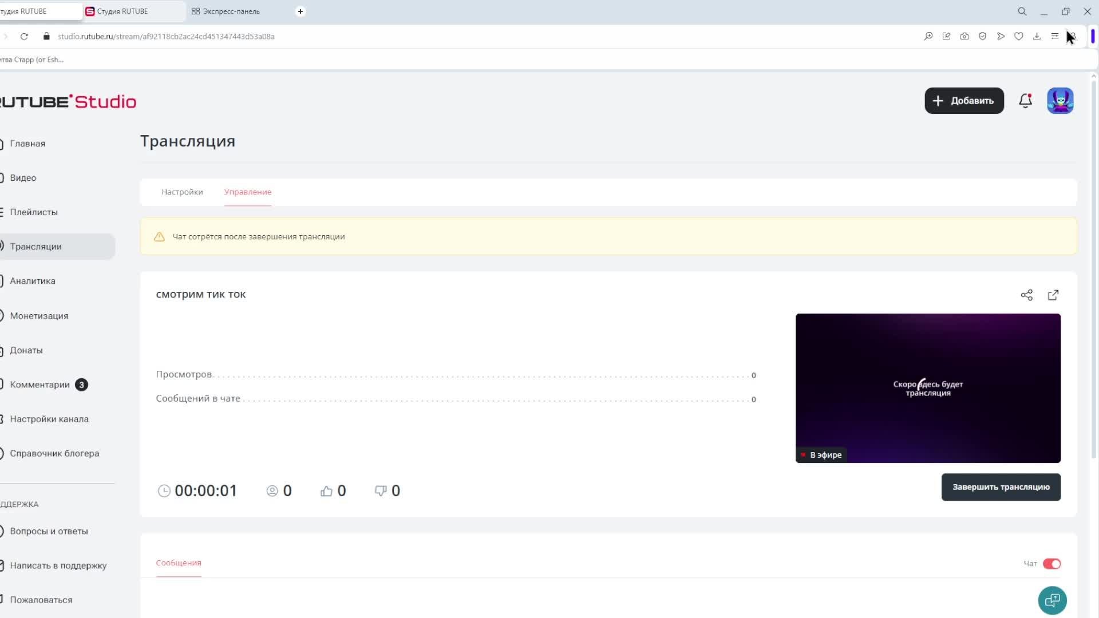The width and height of the screenshot is (1099, 618).
Task: Click the Добавить button
Action: [964, 101]
